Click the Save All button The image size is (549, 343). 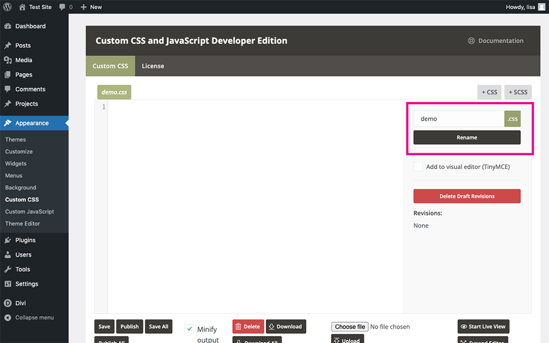pos(159,327)
